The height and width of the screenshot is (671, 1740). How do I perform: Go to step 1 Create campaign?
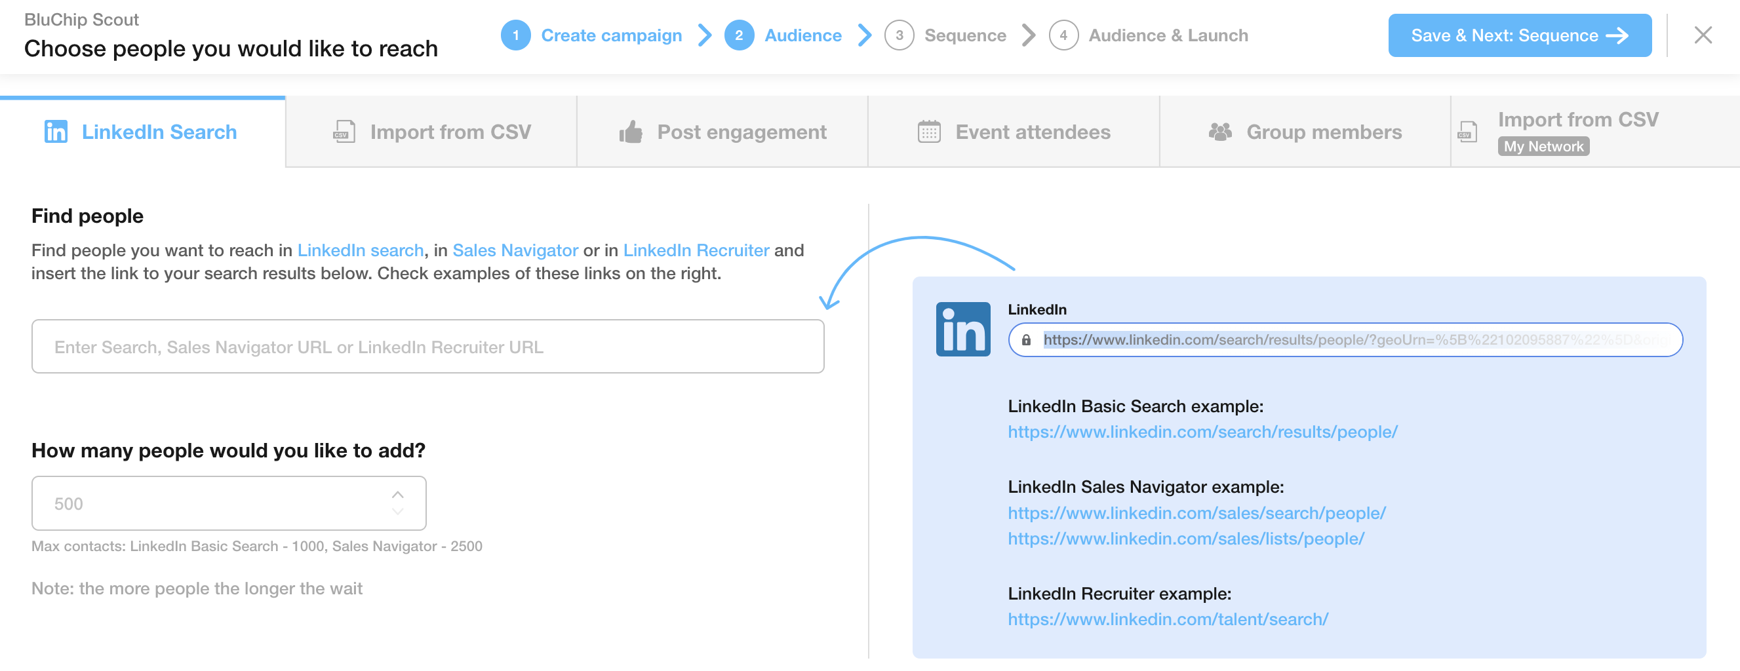pyautogui.click(x=591, y=35)
